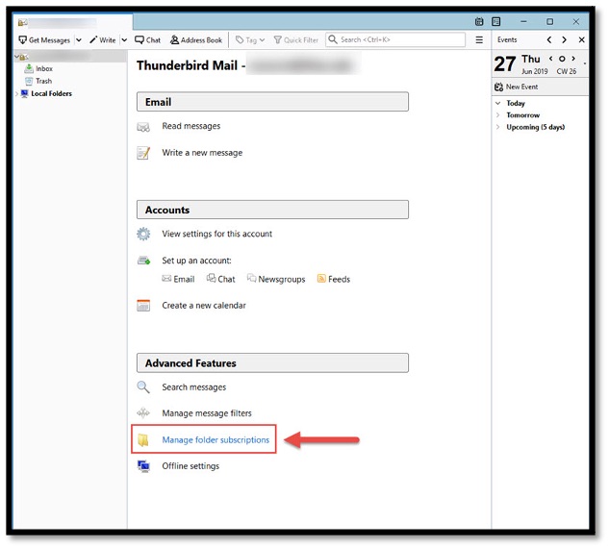Click the Write a new message notepad icon
Viewport: 609px width, 548px height.
tap(143, 153)
